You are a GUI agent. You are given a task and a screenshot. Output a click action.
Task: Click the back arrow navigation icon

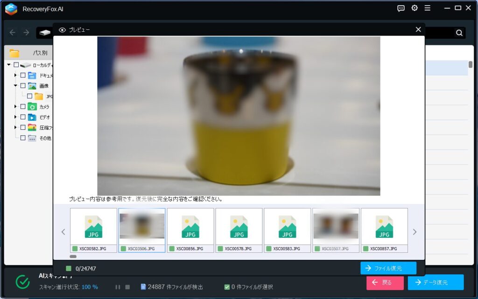13,33
